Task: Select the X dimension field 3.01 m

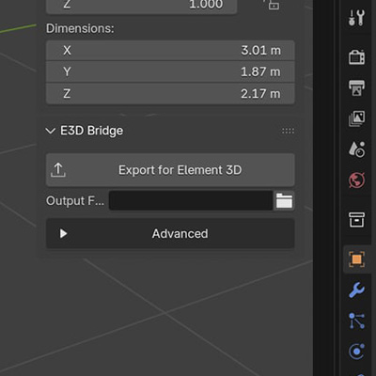Action: (x=170, y=51)
